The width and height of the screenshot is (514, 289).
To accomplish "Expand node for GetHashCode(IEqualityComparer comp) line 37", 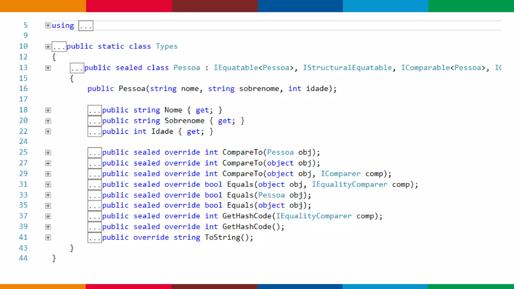I will click(48, 216).
